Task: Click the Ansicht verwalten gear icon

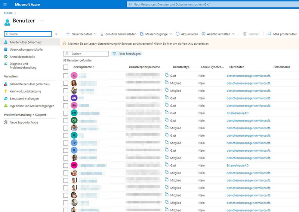Action: click(x=203, y=34)
